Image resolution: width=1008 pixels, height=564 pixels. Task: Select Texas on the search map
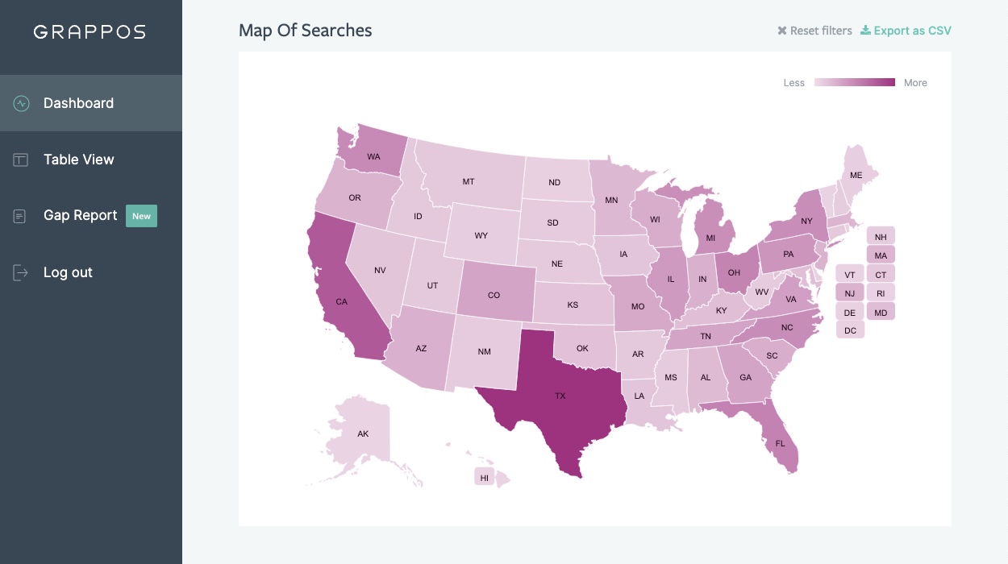561,396
